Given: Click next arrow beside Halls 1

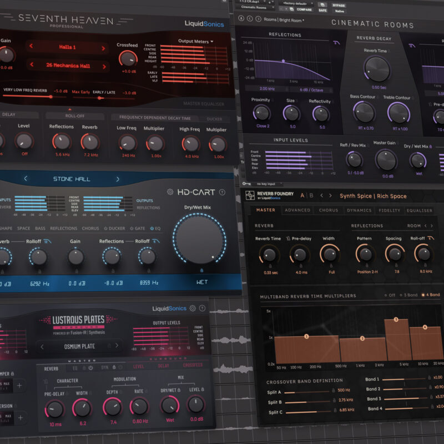Looking at the screenshot, I should pyautogui.click(x=103, y=48).
